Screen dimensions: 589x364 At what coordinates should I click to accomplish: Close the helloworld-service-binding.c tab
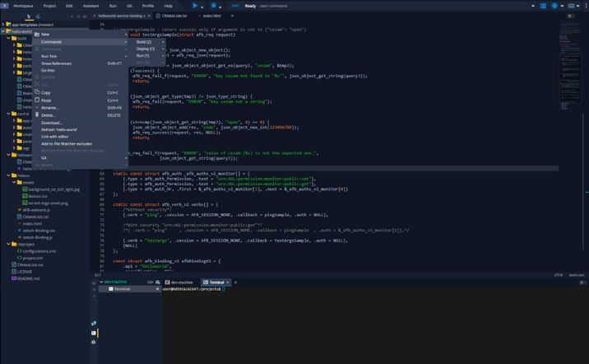[x=149, y=16]
